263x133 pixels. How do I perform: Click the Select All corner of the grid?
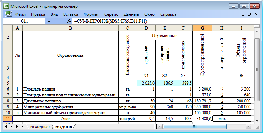pyautogui.click(x=8, y=28)
